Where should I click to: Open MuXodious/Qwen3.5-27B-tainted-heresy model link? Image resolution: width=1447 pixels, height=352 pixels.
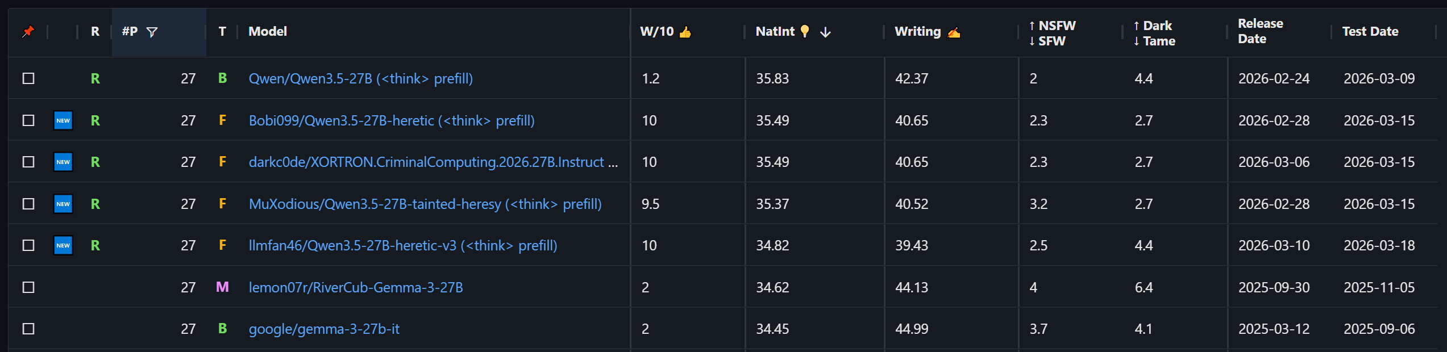(x=425, y=204)
